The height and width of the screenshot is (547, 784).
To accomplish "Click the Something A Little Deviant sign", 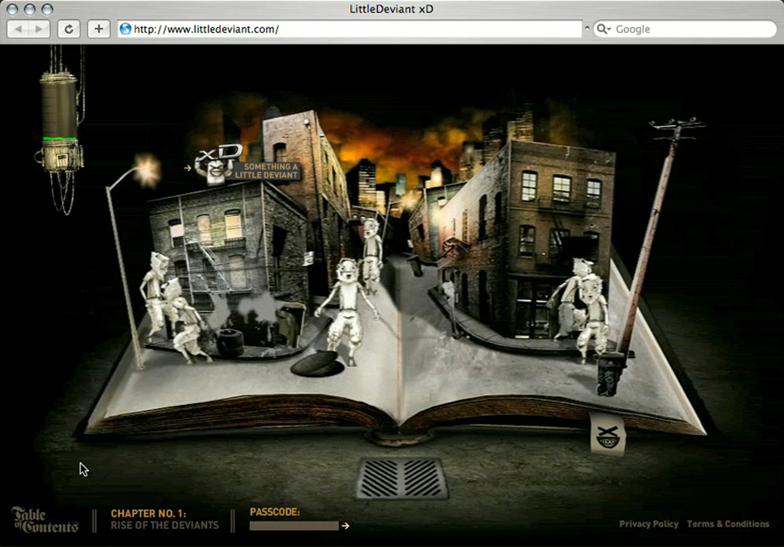I will (x=267, y=171).
